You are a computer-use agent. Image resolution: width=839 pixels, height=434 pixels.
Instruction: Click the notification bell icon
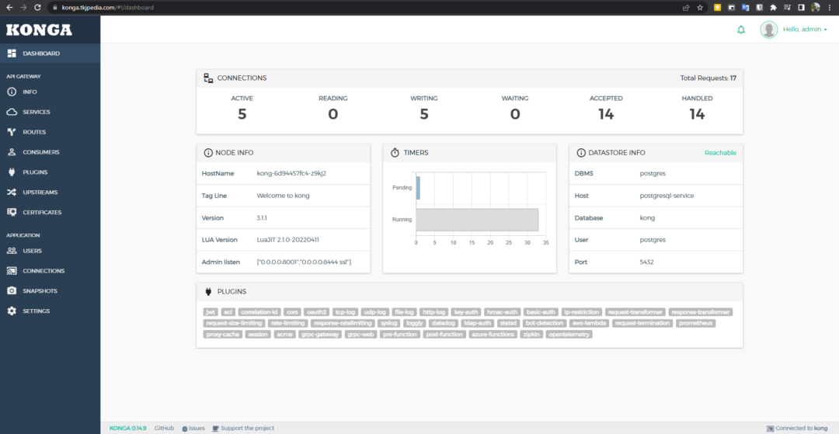click(740, 30)
